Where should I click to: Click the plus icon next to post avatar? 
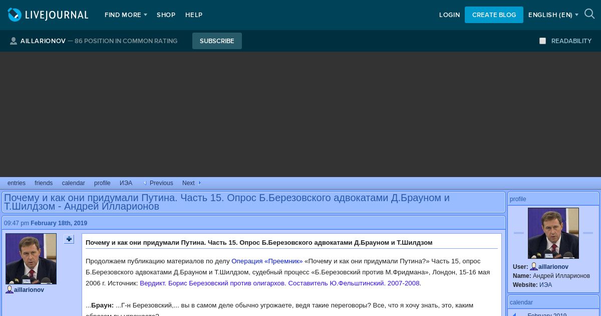click(x=69, y=239)
